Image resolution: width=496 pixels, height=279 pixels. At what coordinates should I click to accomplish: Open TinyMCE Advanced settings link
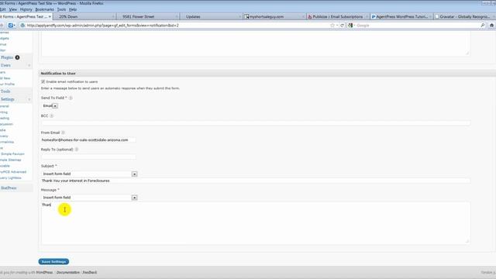[x=13, y=172]
